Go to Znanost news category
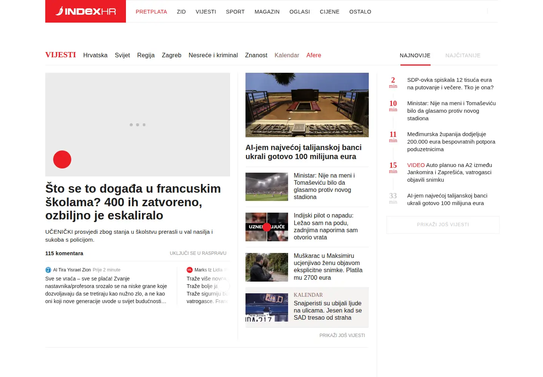Image resolution: width=543 pixels, height=377 pixels. click(256, 55)
